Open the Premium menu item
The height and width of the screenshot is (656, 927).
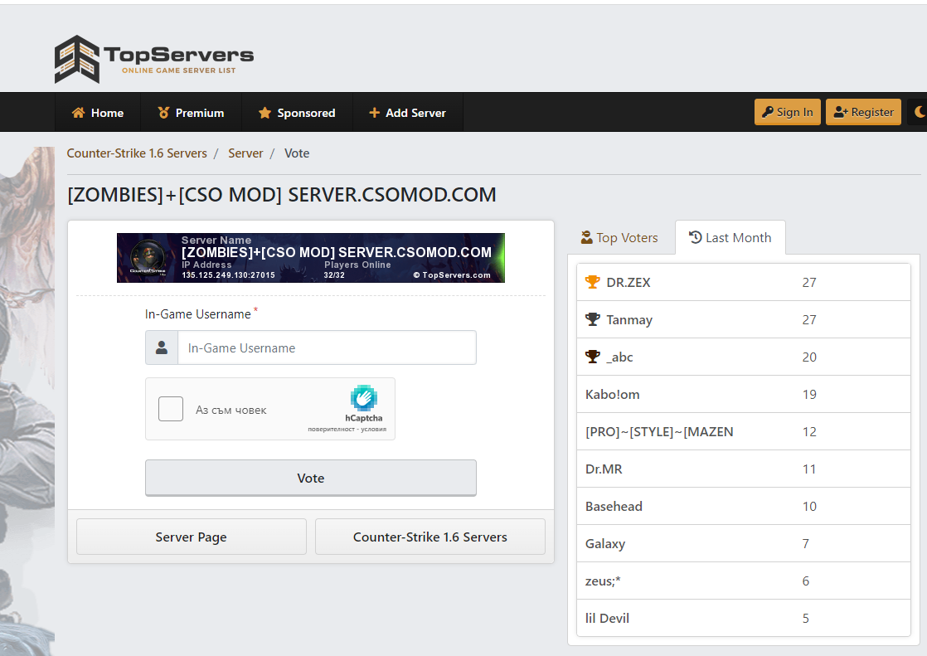click(x=191, y=113)
